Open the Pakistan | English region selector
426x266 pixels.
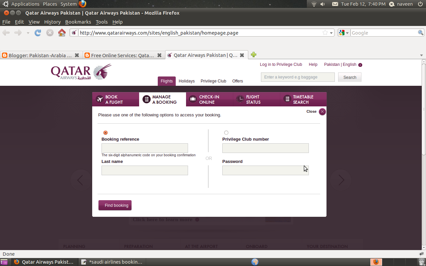tap(343, 65)
